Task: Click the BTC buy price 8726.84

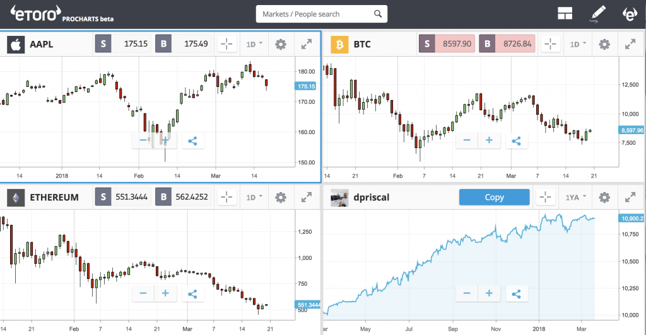Action: coord(507,43)
